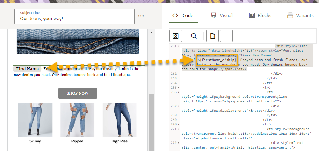Click the 'Skinny' caption text
Image resolution: width=319 pixels, height=151 pixels.
click(35, 141)
